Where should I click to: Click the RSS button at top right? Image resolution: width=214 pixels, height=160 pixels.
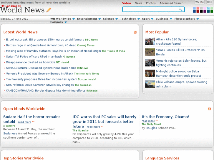click(210, 2)
